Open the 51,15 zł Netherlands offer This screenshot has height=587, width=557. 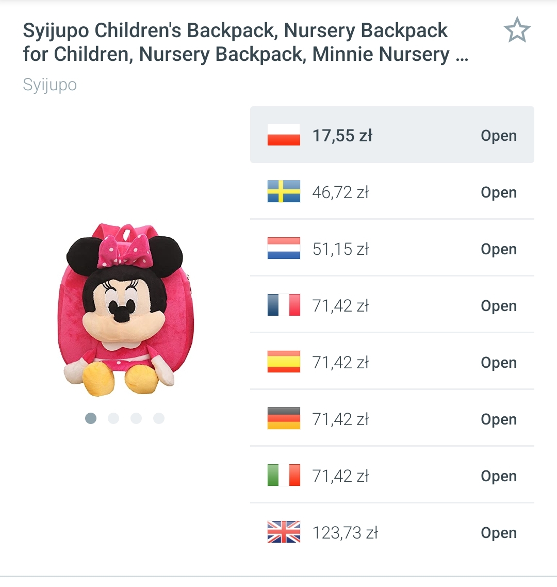point(498,249)
